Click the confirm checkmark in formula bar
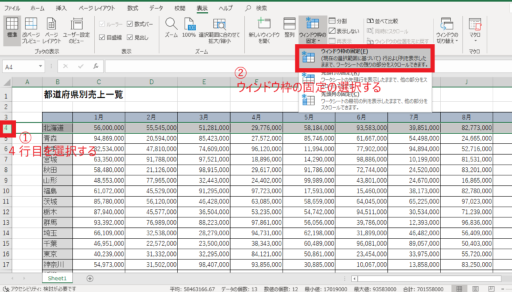The image size is (512, 292). 81,66
